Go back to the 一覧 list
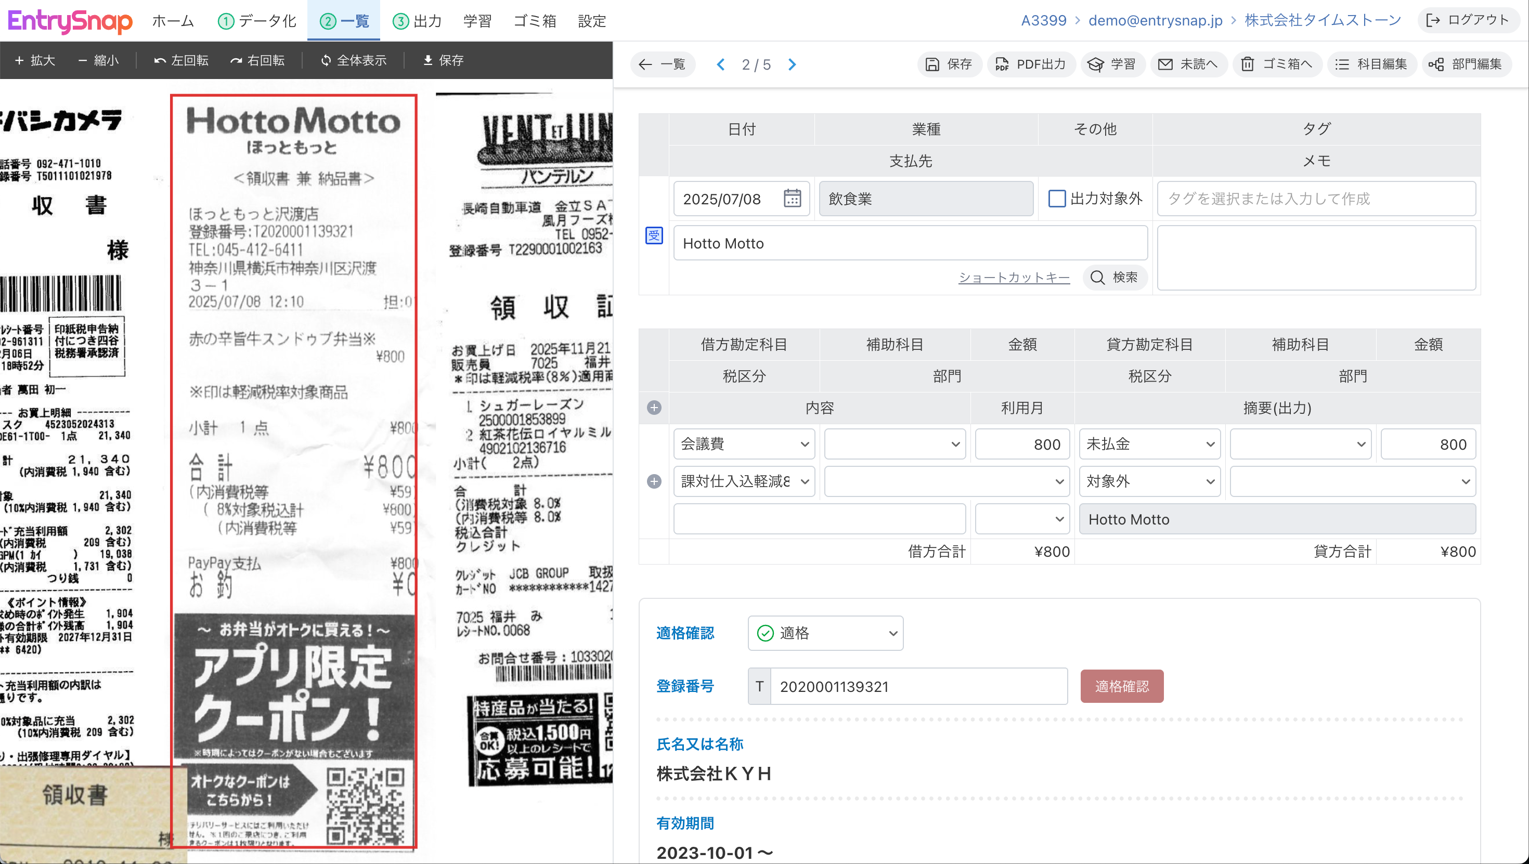 (663, 64)
